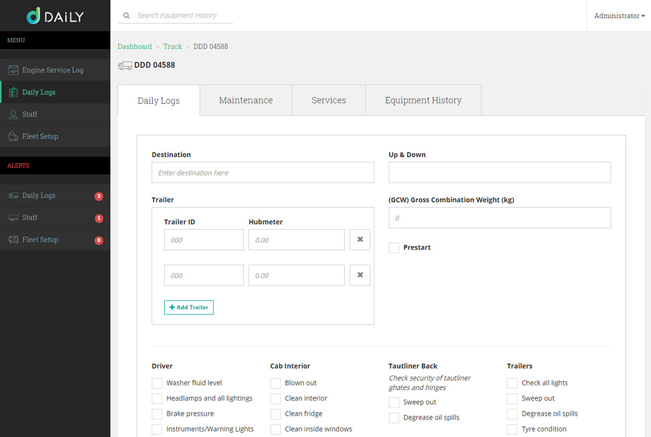Click the Add Trailer button
This screenshot has height=437, width=651.
pyautogui.click(x=189, y=308)
